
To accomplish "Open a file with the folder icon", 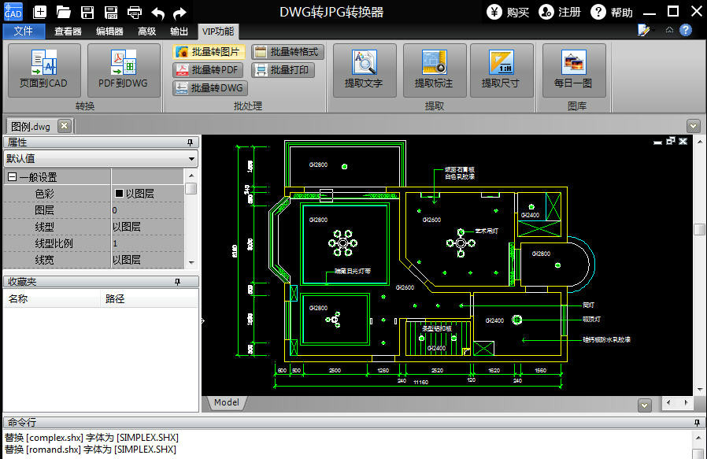I will point(64,12).
